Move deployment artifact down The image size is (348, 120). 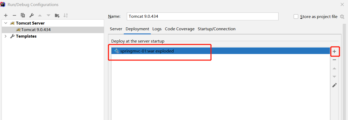point(334,77)
